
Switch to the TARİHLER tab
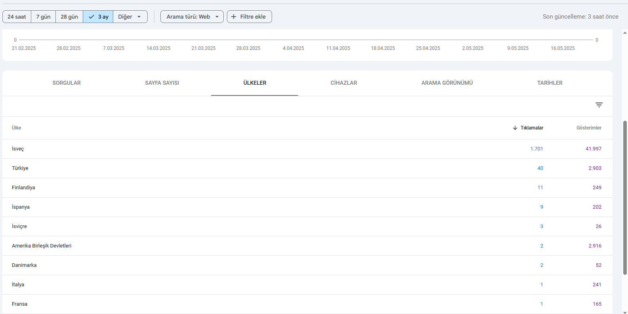point(550,83)
